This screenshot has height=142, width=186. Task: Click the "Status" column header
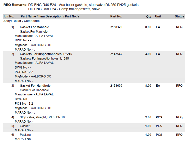point(179,16)
